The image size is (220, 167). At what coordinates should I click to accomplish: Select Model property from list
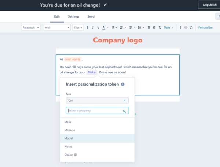[x=97, y=138]
